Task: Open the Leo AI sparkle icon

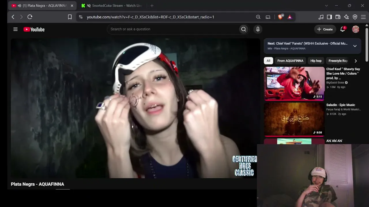Action: point(346,17)
